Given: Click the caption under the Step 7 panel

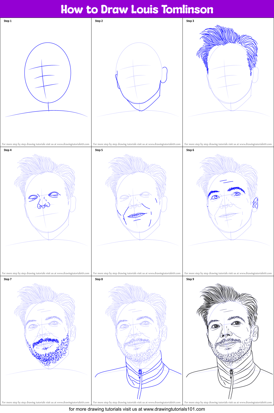Looking at the screenshot, I should coord(46,402).
